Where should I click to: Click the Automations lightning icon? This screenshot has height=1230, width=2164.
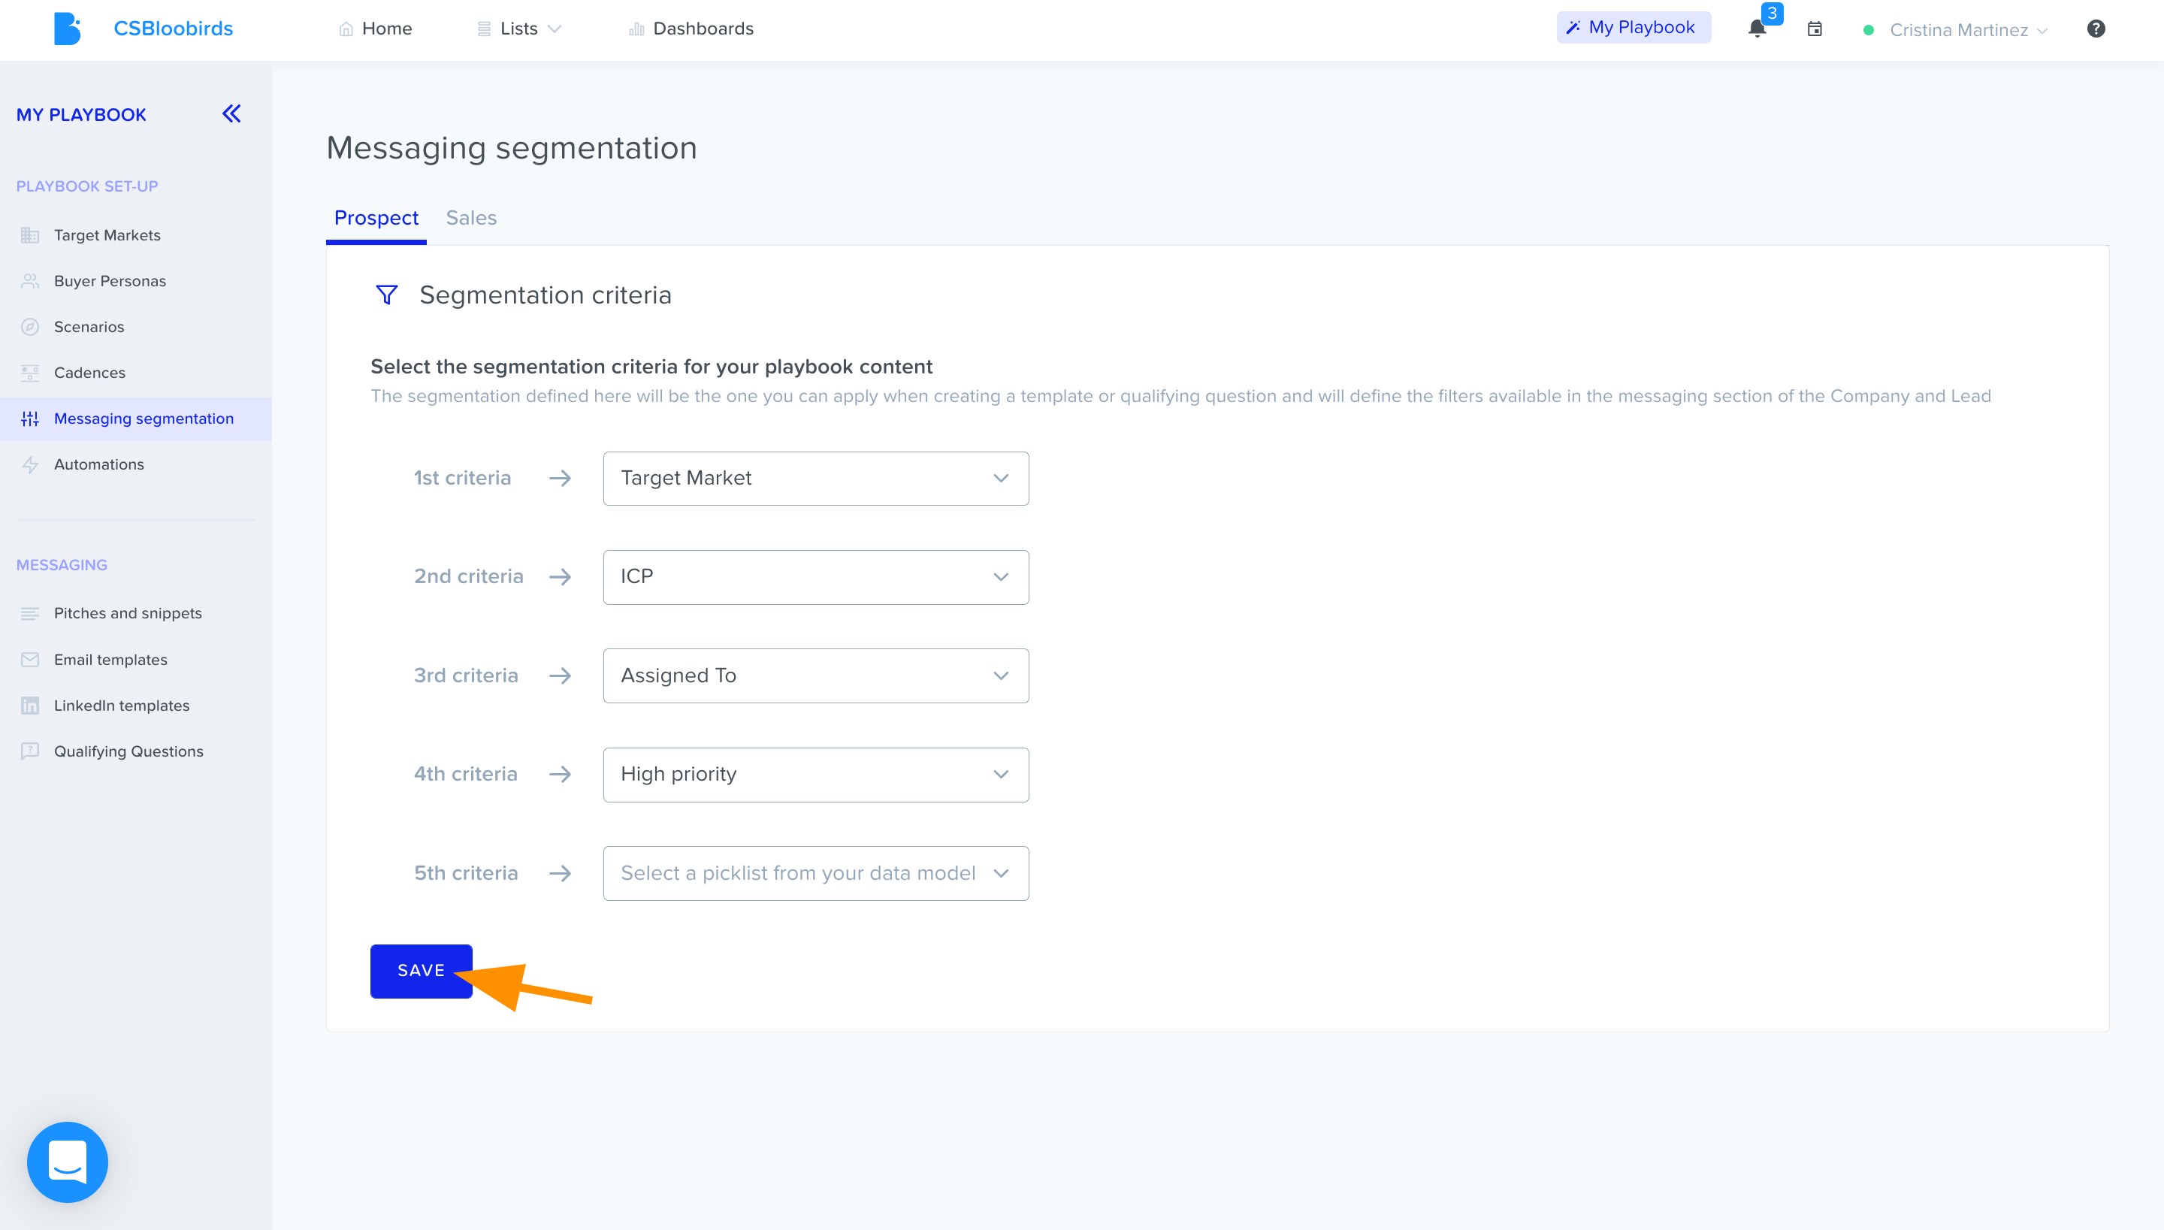click(30, 464)
